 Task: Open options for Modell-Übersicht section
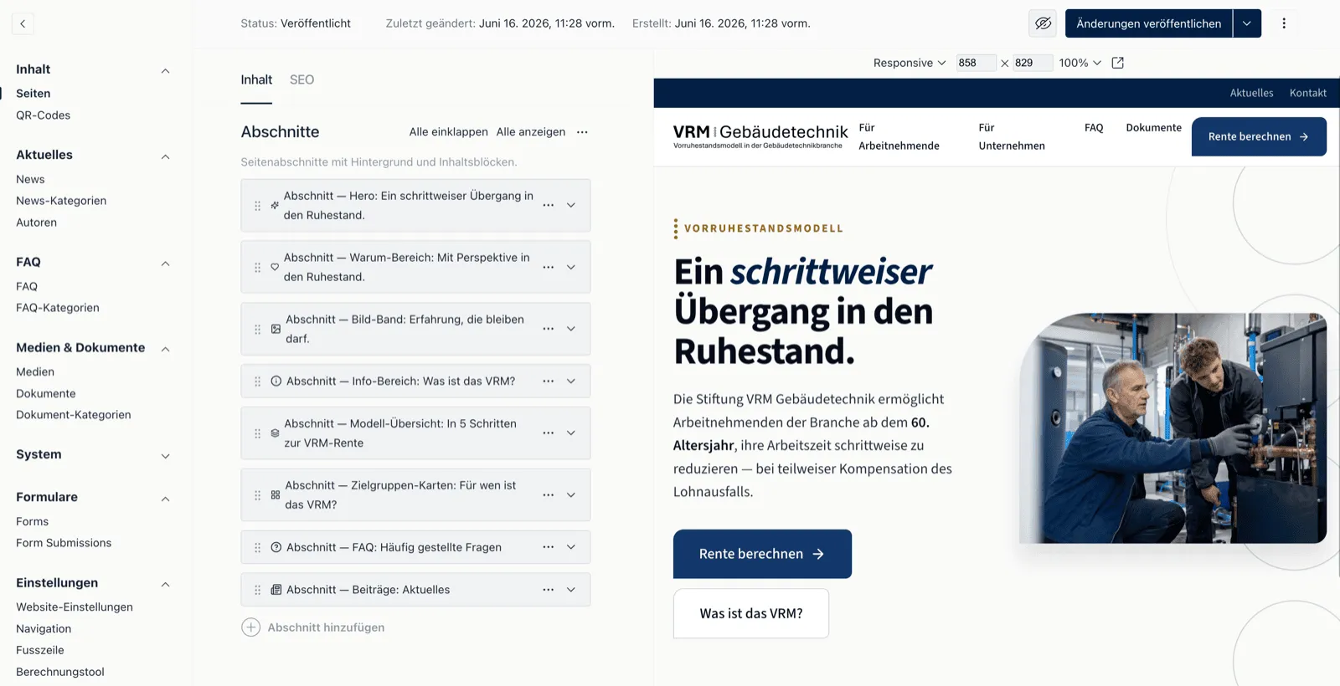tap(548, 433)
